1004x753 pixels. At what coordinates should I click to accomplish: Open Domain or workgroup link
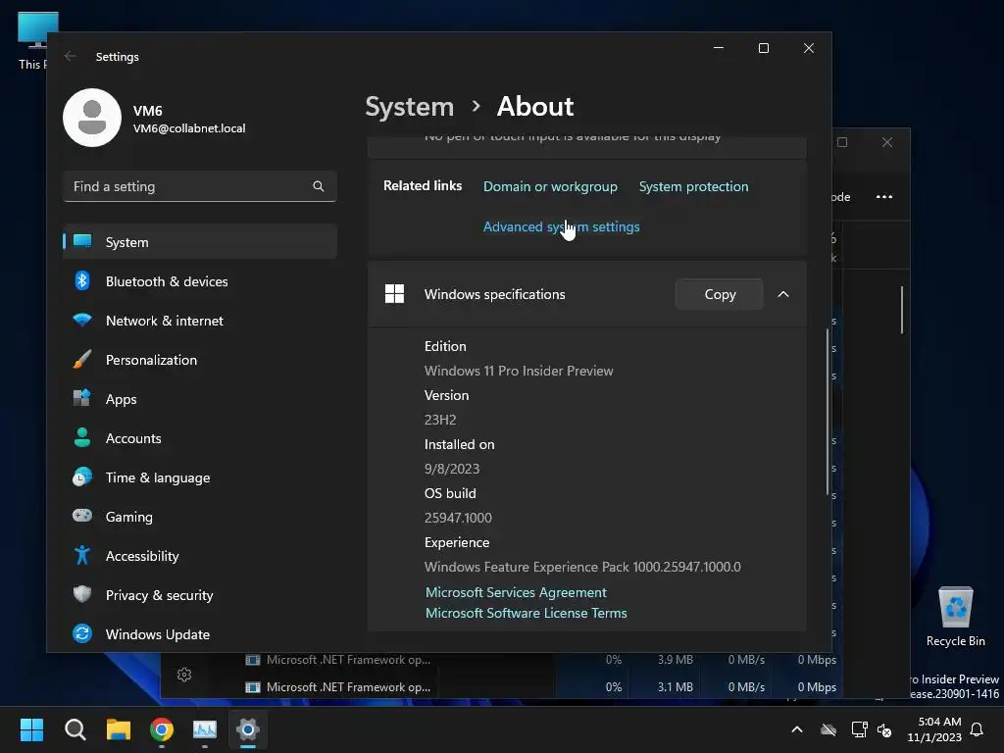pos(550,186)
